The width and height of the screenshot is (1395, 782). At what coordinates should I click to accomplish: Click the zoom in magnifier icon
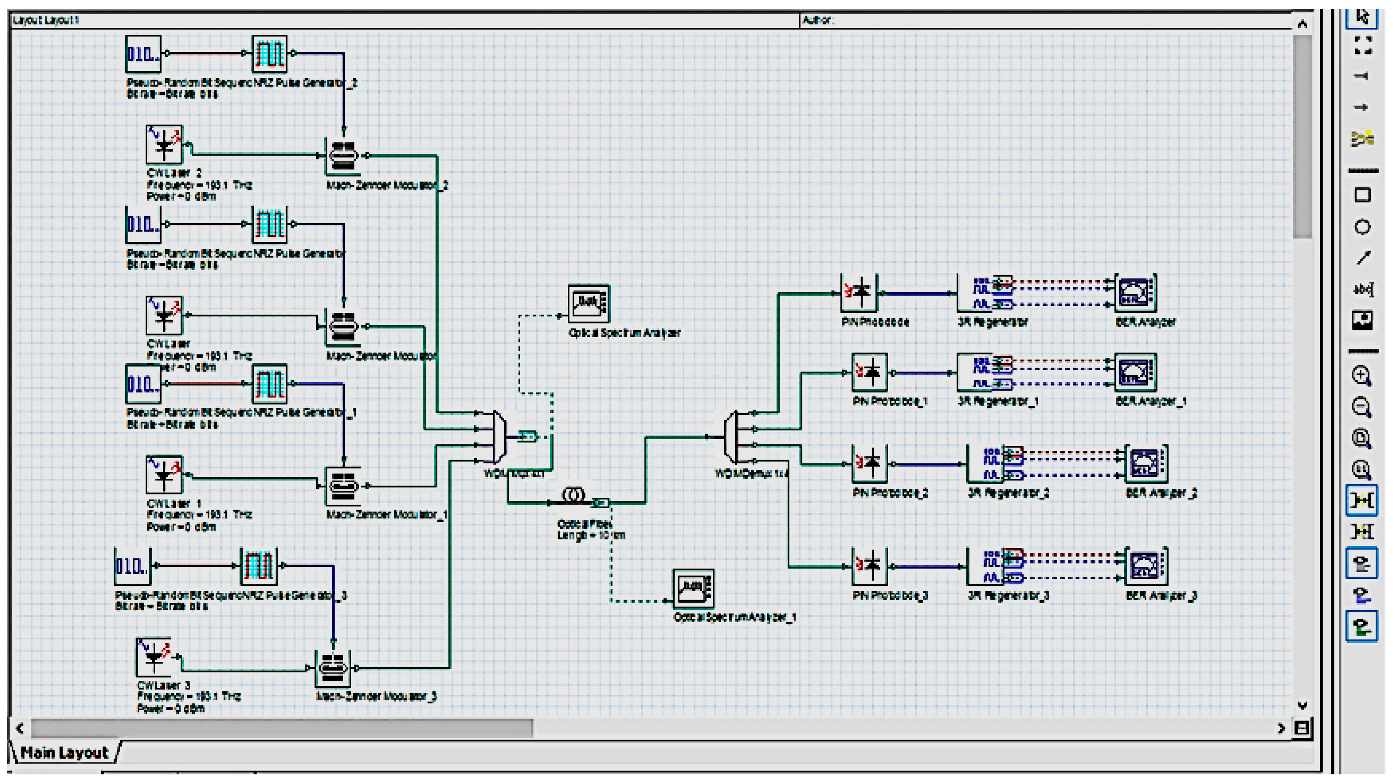point(1361,375)
